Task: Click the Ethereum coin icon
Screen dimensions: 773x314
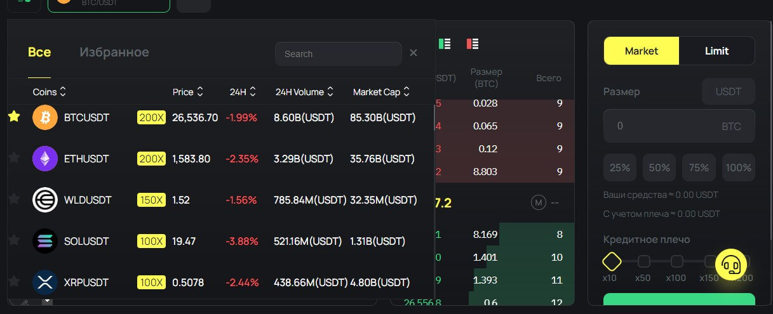Action: [45, 159]
